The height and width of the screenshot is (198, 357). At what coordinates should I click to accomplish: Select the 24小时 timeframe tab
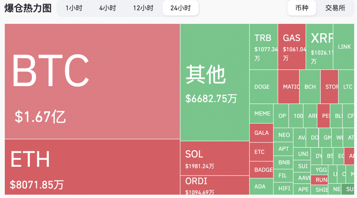(x=180, y=8)
